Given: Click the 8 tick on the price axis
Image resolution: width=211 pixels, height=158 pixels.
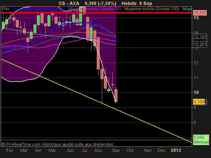Looking at the screenshot, I should tap(195, 122).
